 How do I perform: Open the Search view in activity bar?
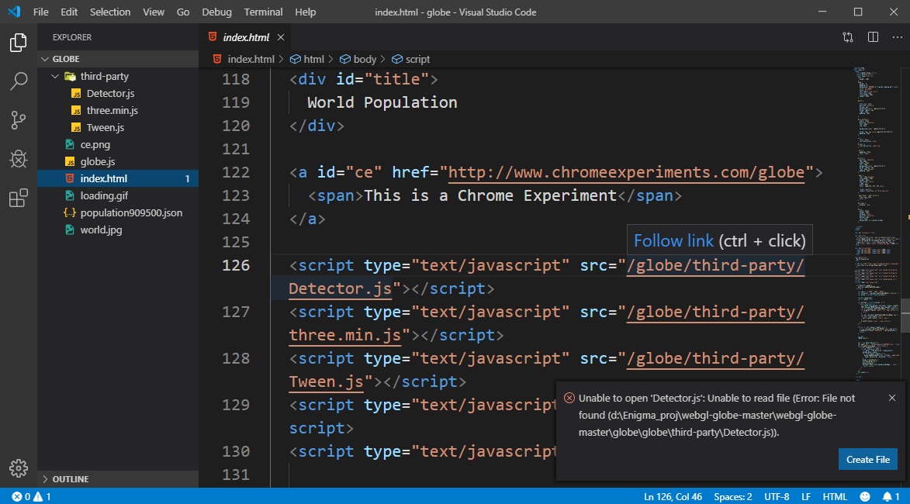coord(19,81)
